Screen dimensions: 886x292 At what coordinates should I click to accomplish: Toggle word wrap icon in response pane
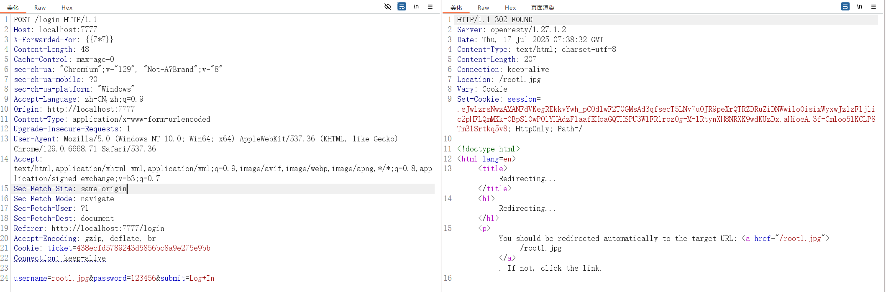tap(845, 7)
